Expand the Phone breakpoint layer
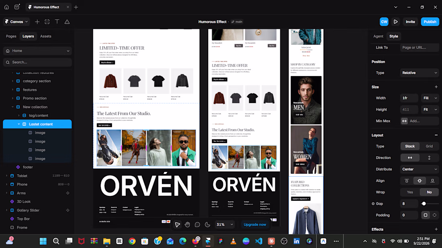 (x=6, y=184)
